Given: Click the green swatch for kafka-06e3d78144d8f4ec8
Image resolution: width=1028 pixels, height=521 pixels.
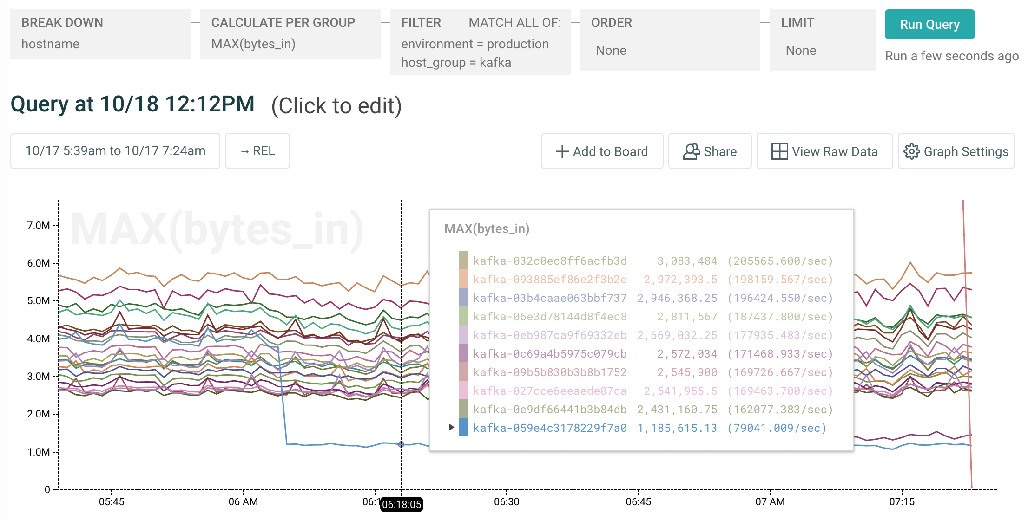Looking at the screenshot, I should [463, 316].
